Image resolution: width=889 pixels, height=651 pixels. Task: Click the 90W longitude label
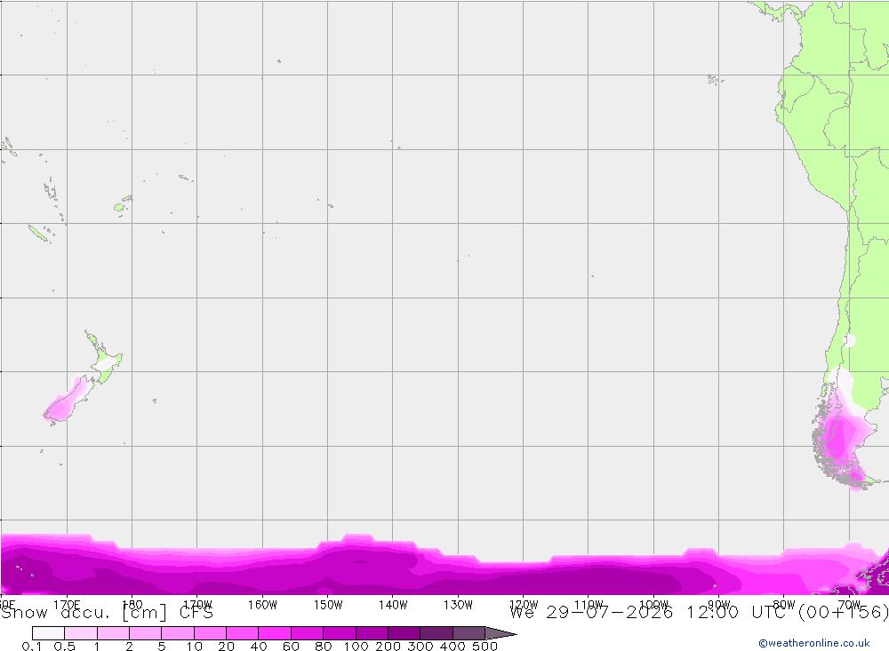point(719,605)
